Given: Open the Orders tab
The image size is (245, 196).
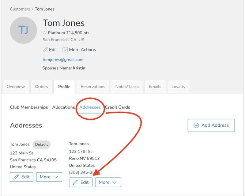Looking at the screenshot, I should point(41,87).
